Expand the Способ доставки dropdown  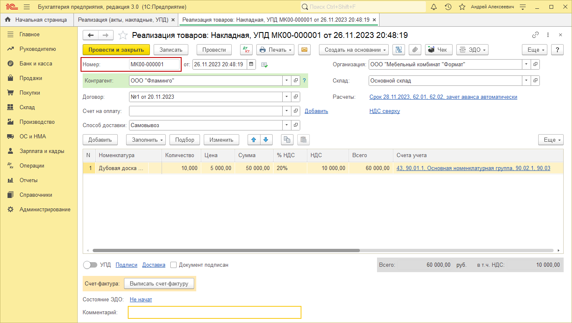coord(287,125)
